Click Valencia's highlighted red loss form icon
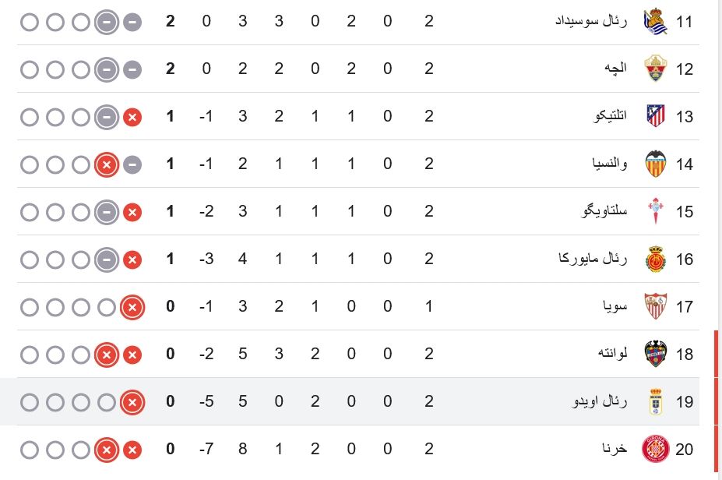Image resolution: width=722 pixels, height=480 pixels. [107, 164]
